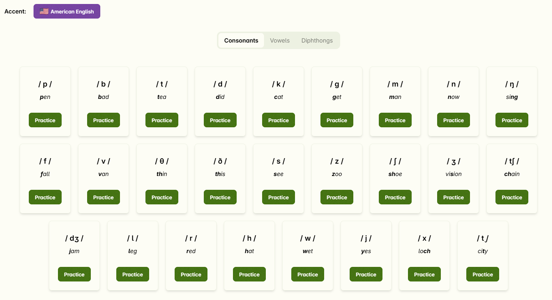Practice the /v/ sound in van
Screen dimensions: 552x300
(104, 197)
